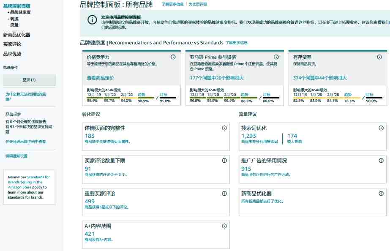Click the 499 critical reviews count
The height and width of the screenshot is (251, 390).
[x=90, y=201]
